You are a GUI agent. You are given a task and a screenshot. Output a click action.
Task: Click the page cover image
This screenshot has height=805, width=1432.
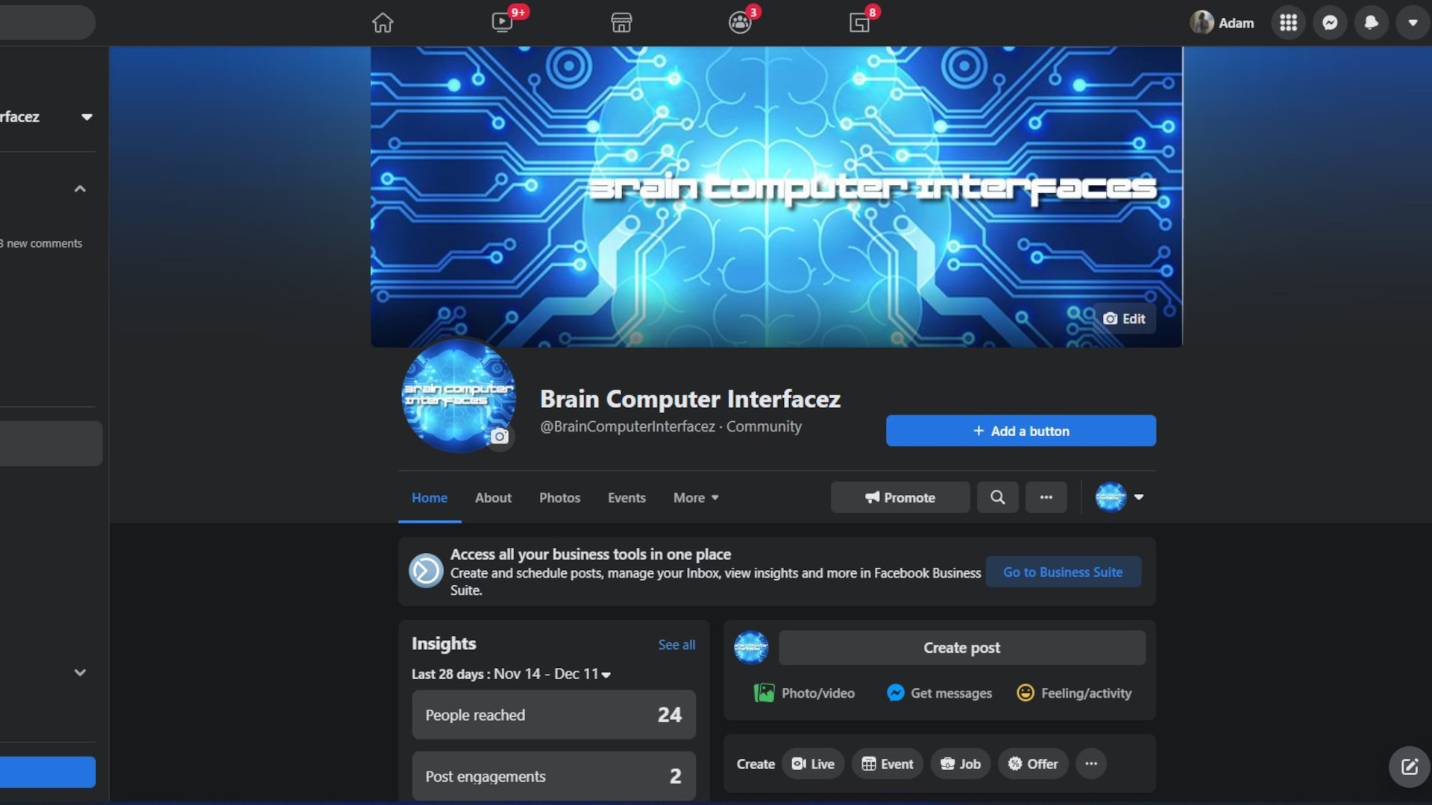pyautogui.click(x=776, y=197)
